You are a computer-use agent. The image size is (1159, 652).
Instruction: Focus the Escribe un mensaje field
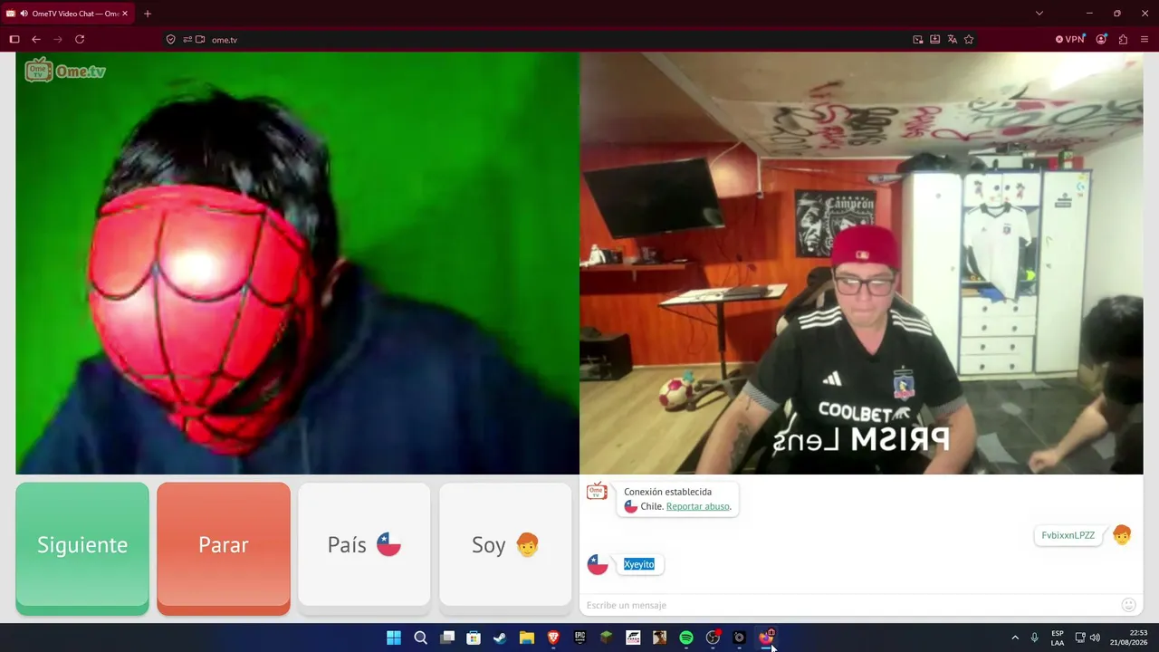[851, 605]
